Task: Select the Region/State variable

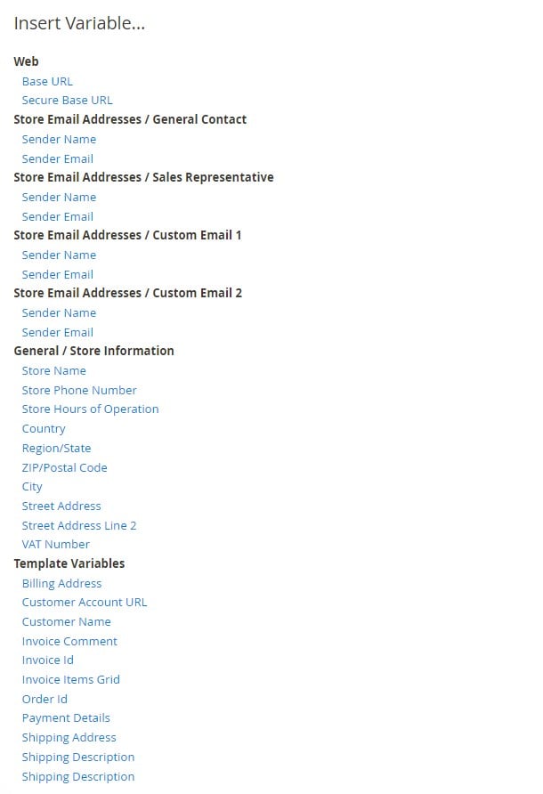Action: click(56, 448)
